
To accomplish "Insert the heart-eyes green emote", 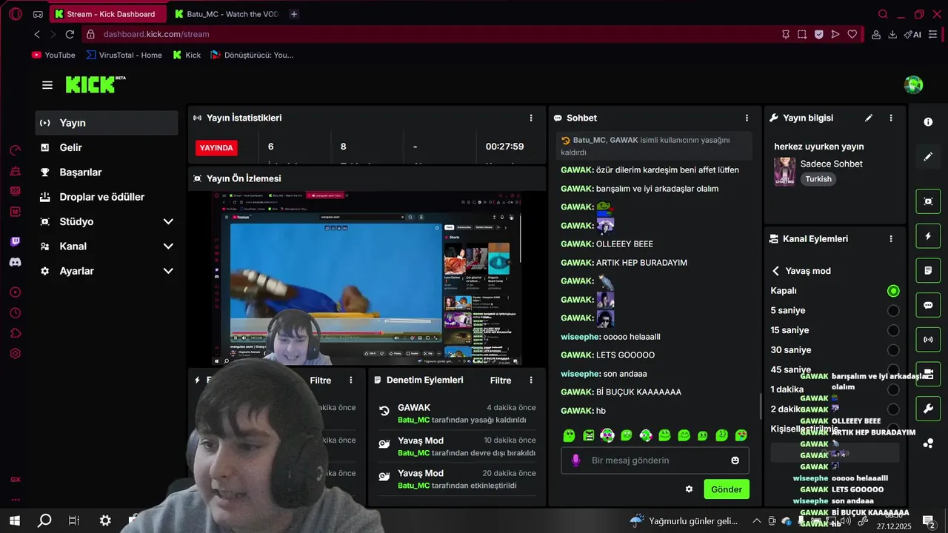I will point(741,435).
